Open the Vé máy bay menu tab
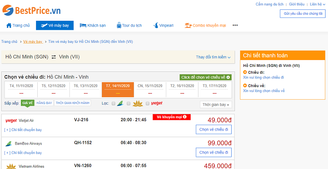This screenshot has width=328, height=169. click(x=55, y=25)
